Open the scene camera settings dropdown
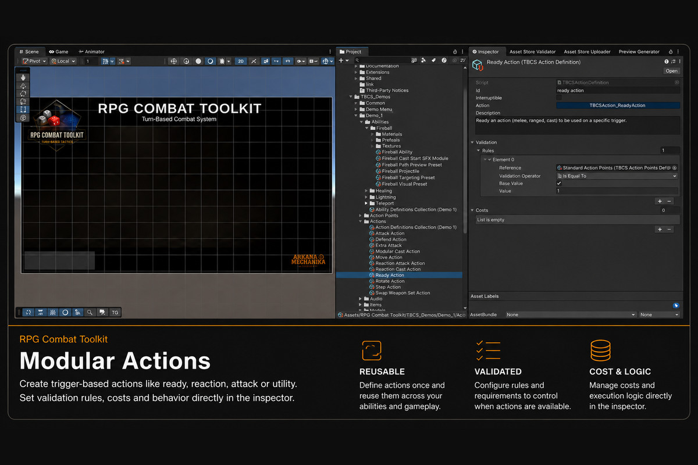 [314, 61]
